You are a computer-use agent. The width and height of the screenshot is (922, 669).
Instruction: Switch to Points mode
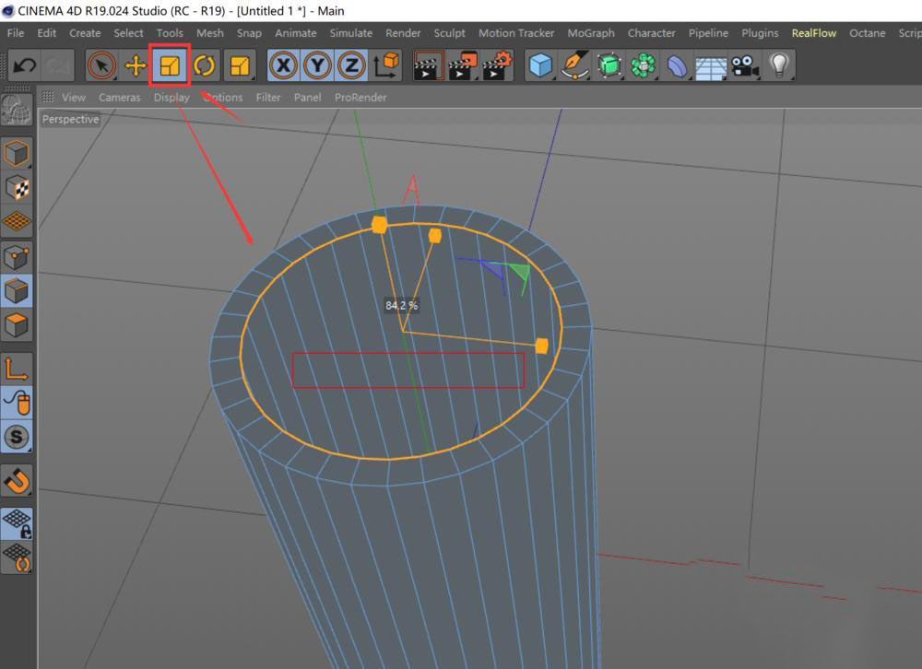(x=17, y=257)
